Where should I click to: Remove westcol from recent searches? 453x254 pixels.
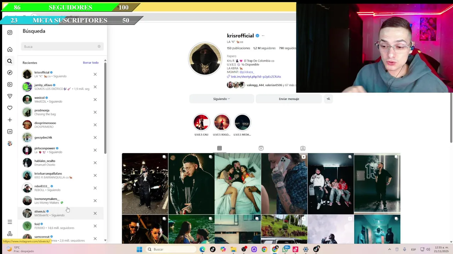point(95,99)
